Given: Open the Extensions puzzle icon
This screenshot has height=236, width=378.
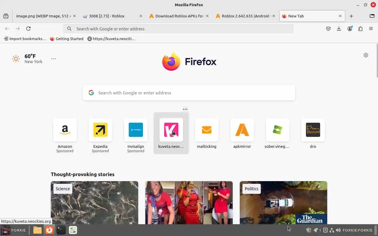Looking at the screenshot, I should (x=360, y=29).
